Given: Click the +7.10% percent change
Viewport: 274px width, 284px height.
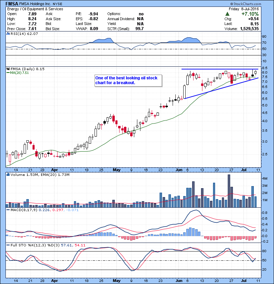Looking at the screenshot, I should coord(250,14).
